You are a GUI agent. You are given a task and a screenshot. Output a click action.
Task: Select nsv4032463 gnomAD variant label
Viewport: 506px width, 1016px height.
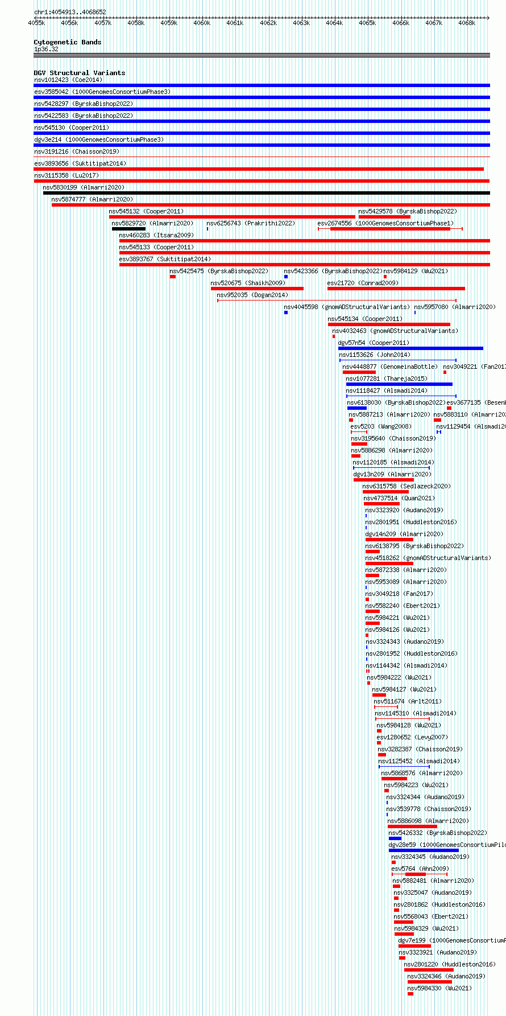[395, 331]
